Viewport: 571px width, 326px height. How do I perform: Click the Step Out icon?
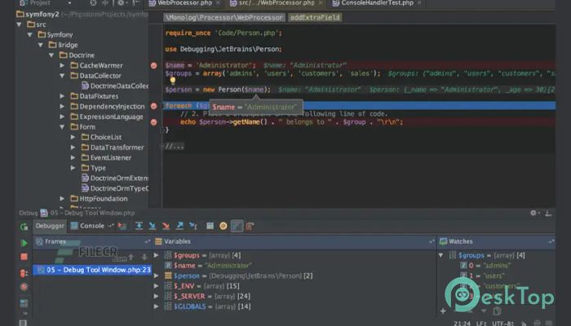pyautogui.click(x=179, y=227)
